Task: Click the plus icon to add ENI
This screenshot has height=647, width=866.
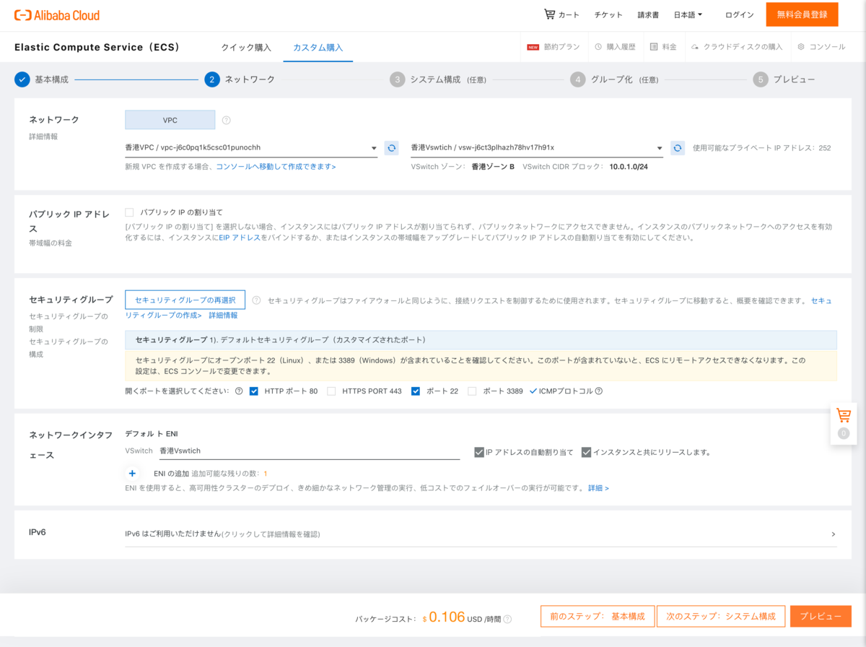Action: (x=132, y=474)
